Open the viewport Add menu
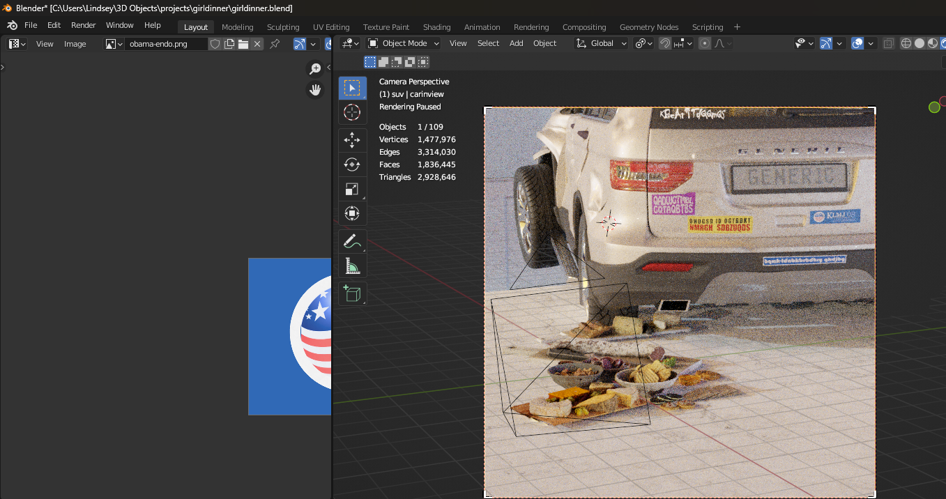946x499 pixels. point(516,43)
